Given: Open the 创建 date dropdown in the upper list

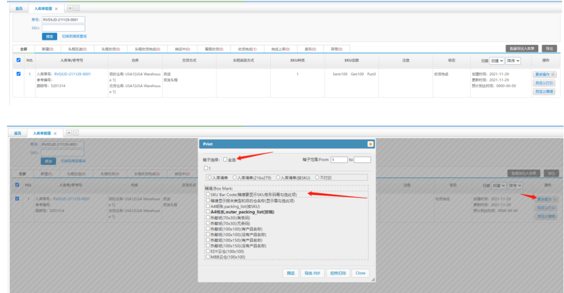Looking at the screenshot, I should point(497,61).
